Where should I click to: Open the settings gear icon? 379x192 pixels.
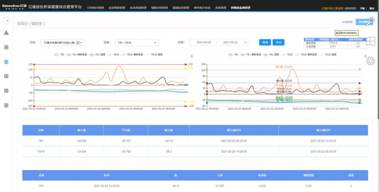tap(370, 61)
